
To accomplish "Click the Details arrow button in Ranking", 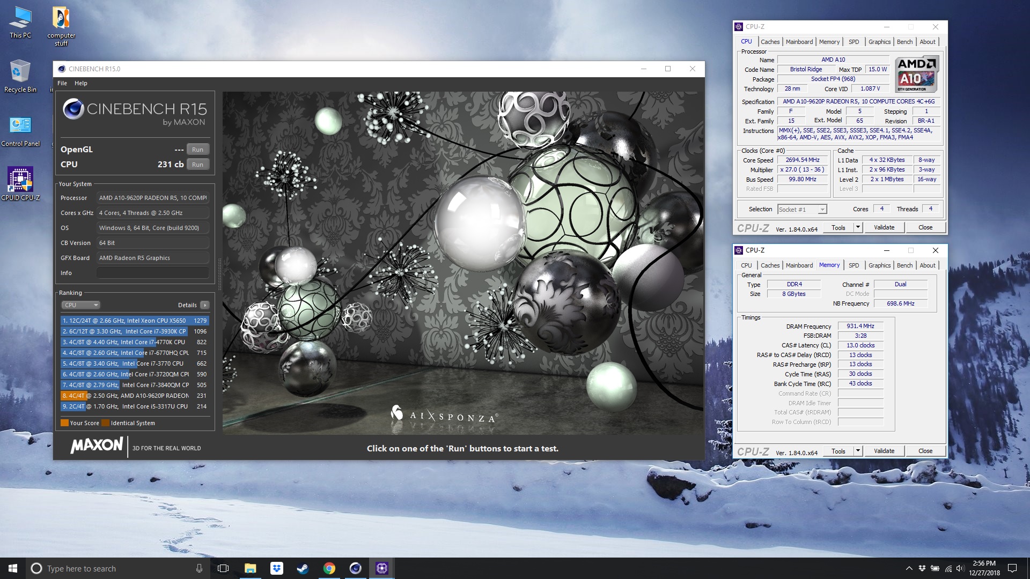I will [x=204, y=305].
